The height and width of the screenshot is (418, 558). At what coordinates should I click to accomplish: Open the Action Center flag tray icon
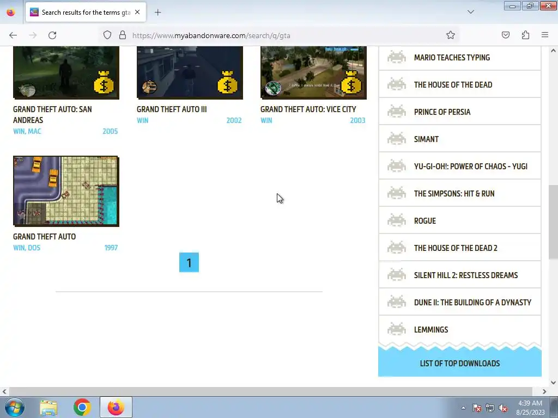pyautogui.click(x=476, y=408)
